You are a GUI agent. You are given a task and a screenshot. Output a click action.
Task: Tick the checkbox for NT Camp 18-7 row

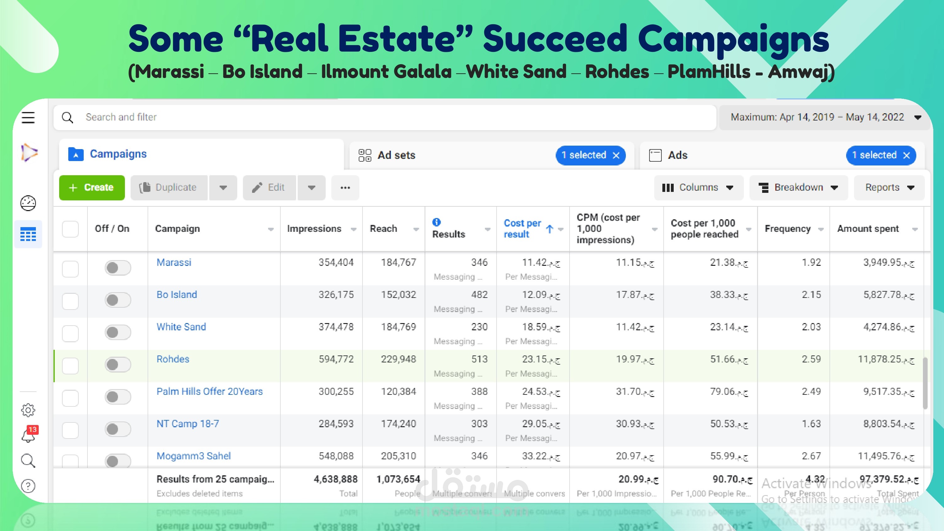[70, 430]
